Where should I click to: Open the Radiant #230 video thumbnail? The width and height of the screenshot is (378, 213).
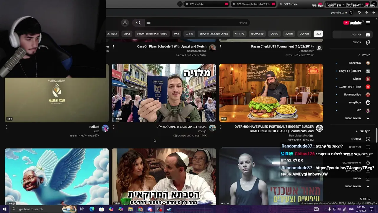tap(57, 100)
